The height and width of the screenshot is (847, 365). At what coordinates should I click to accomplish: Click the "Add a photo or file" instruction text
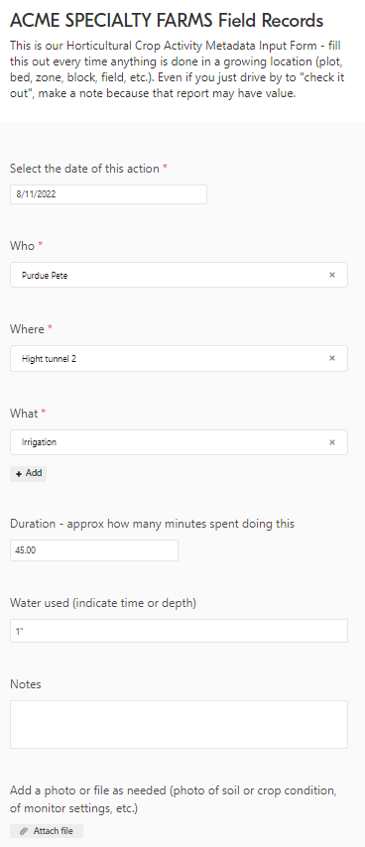pos(174,799)
